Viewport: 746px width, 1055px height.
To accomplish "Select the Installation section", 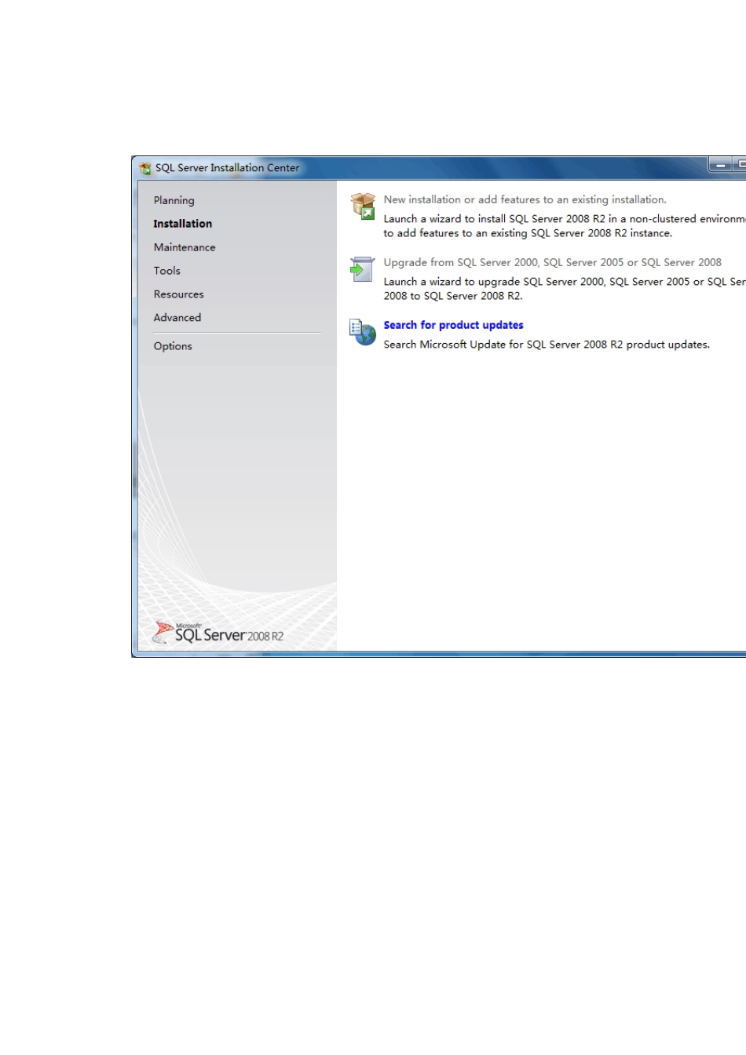I will coord(182,224).
